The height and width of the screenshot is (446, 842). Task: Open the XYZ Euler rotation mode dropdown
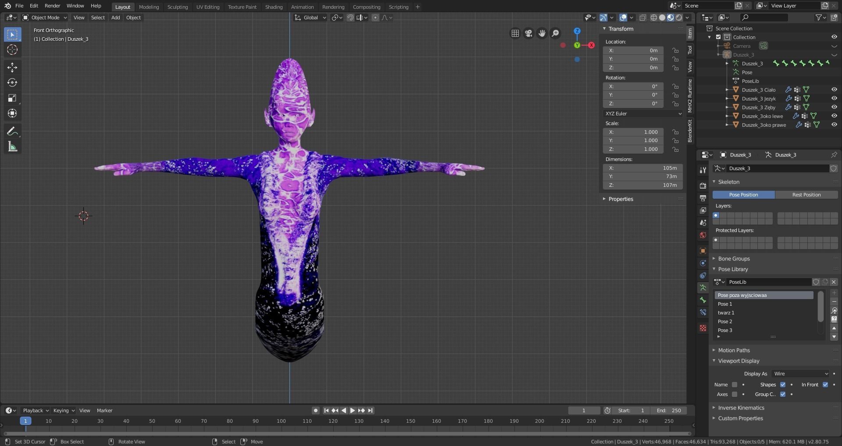click(x=643, y=114)
